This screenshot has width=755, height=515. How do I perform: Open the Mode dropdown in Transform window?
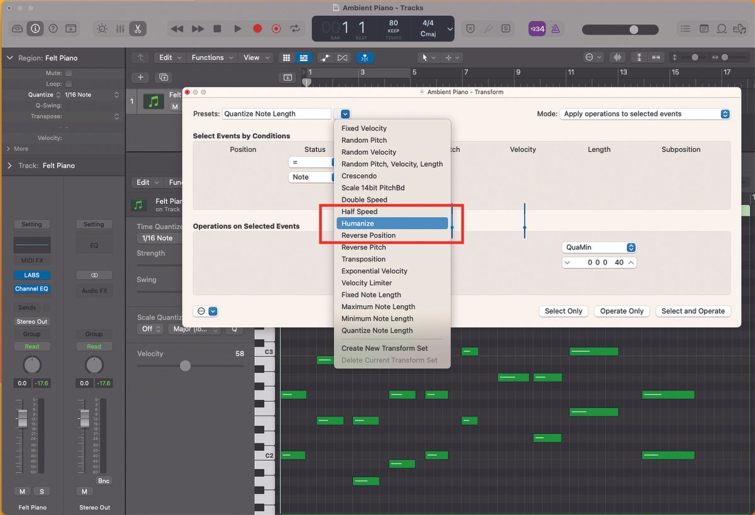coord(645,114)
